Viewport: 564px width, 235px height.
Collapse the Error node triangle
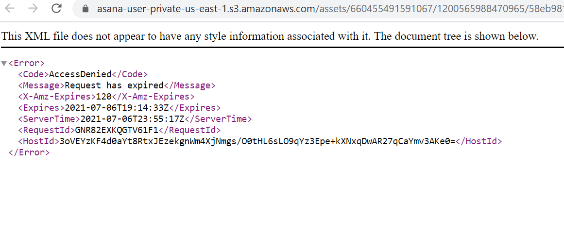click(4, 64)
